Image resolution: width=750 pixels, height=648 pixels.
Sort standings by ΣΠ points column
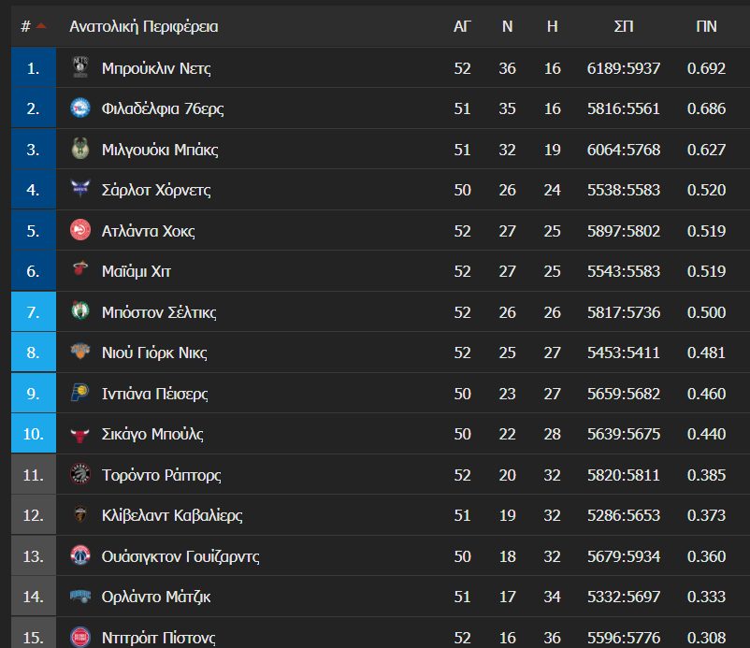624,26
